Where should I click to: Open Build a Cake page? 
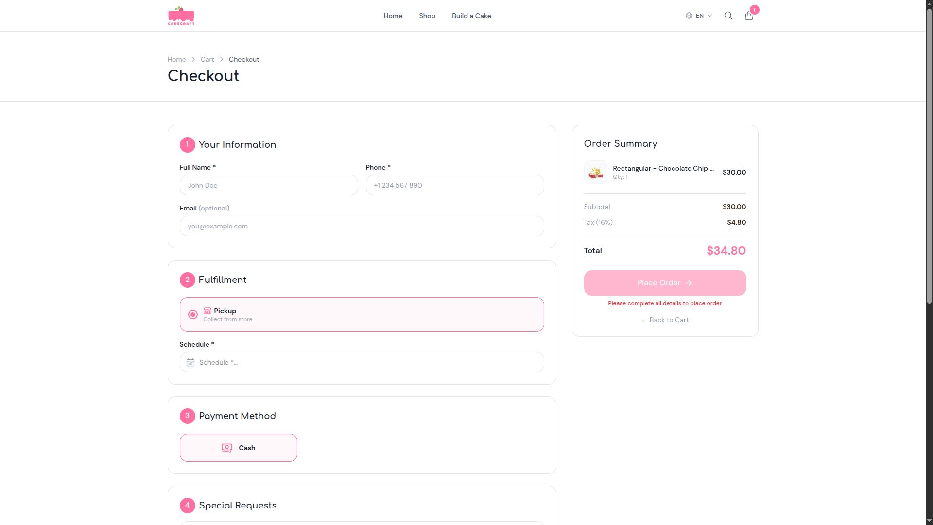click(471, 16)
